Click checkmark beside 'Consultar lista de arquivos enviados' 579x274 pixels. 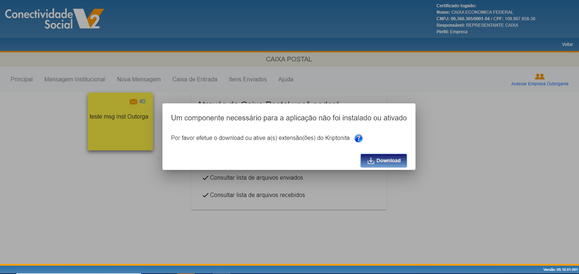(x=205, y=178)
